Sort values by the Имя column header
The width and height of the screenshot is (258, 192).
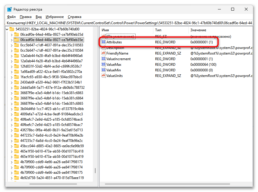coord(126,30)
